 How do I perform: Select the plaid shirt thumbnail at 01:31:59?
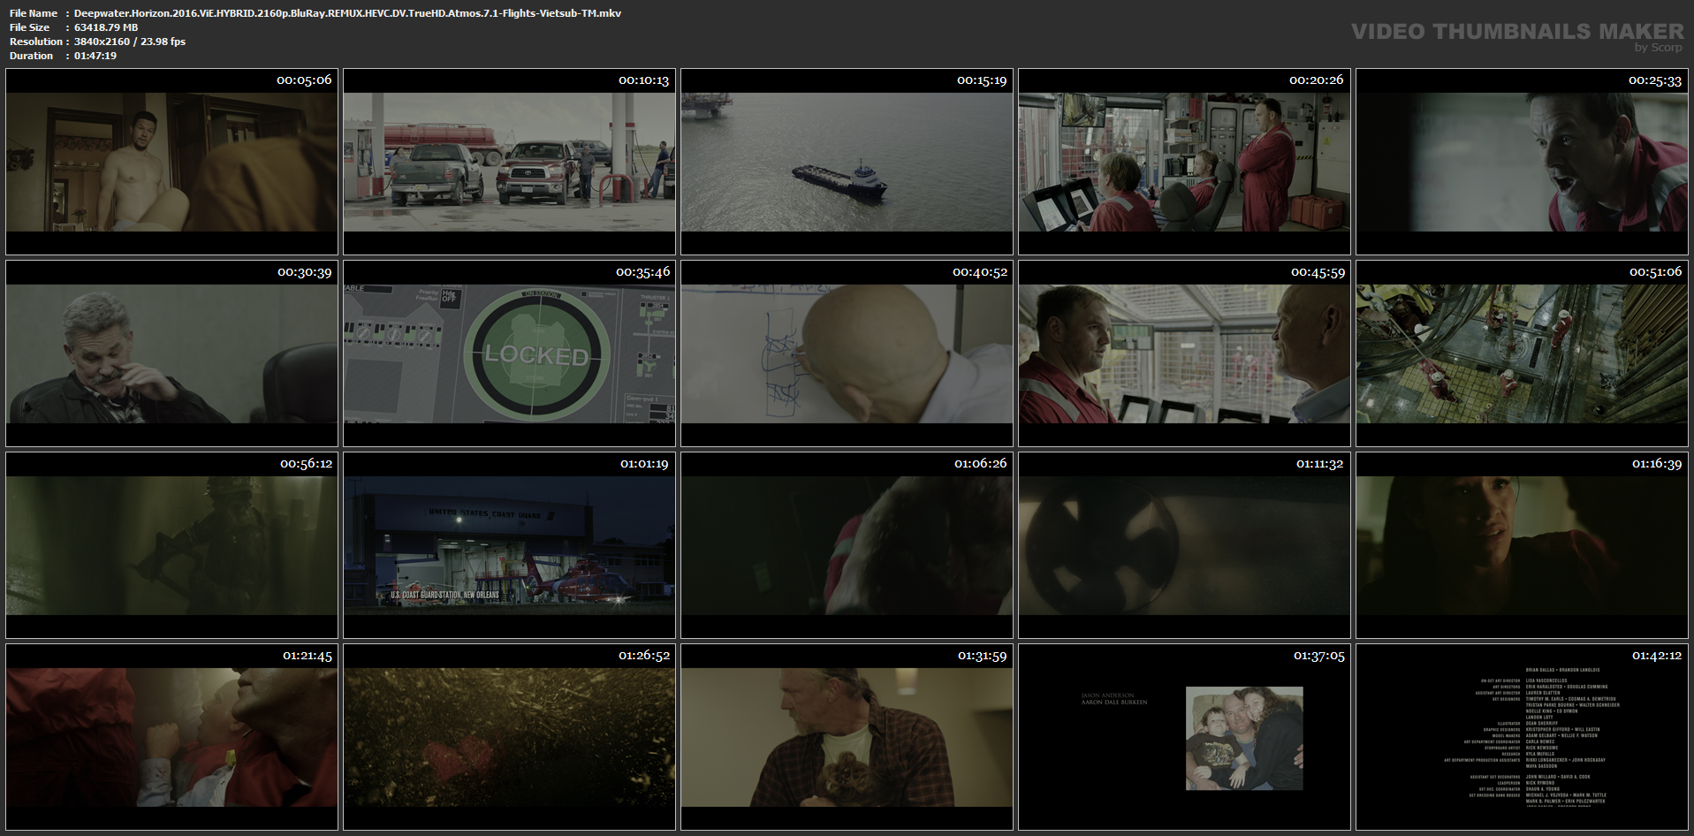(x=847, y=737)
